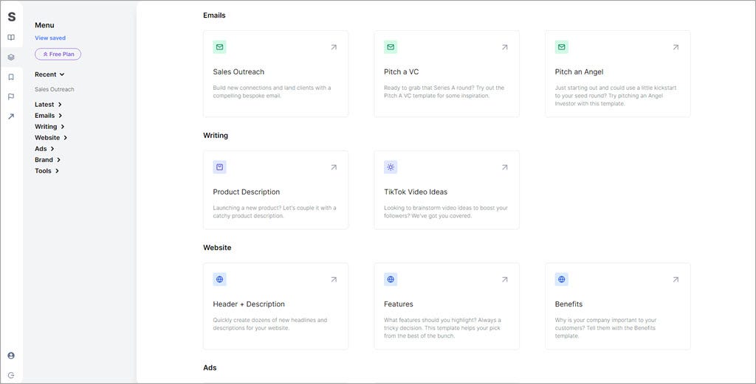Open the user account profile icon
756x384 pixels.
pos(11,355)
